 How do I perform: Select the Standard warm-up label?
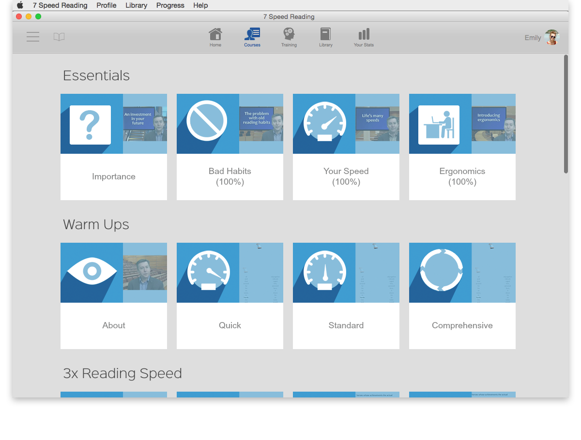[x=346, y=325]
